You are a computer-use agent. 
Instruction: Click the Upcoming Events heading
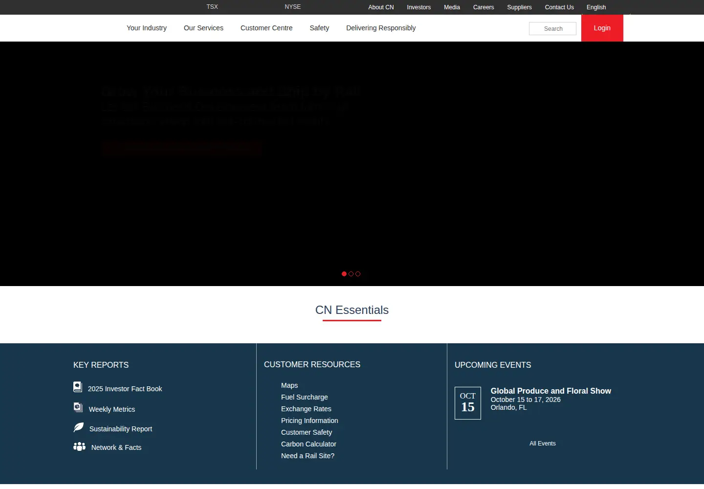[493, 365]
